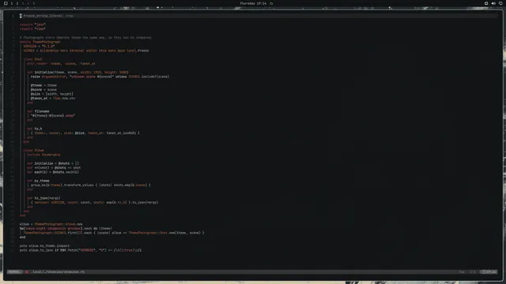Image resolution: width=506 pixels, height=284 pixels.
Task: Open the launcher icon in the top bar
Action: [x=6, y=3]
